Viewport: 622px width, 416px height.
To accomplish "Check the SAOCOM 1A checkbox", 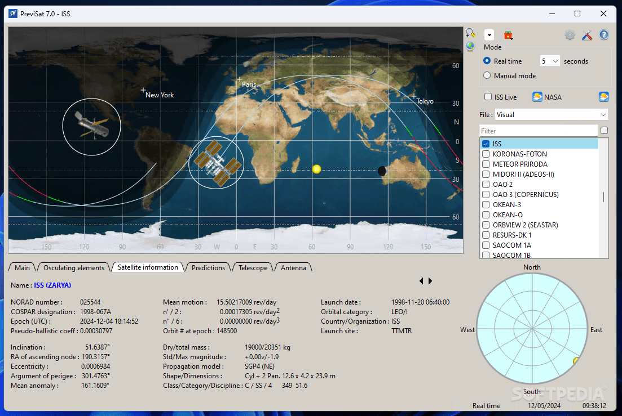I will pyautogui.click(x=486, y=245).
